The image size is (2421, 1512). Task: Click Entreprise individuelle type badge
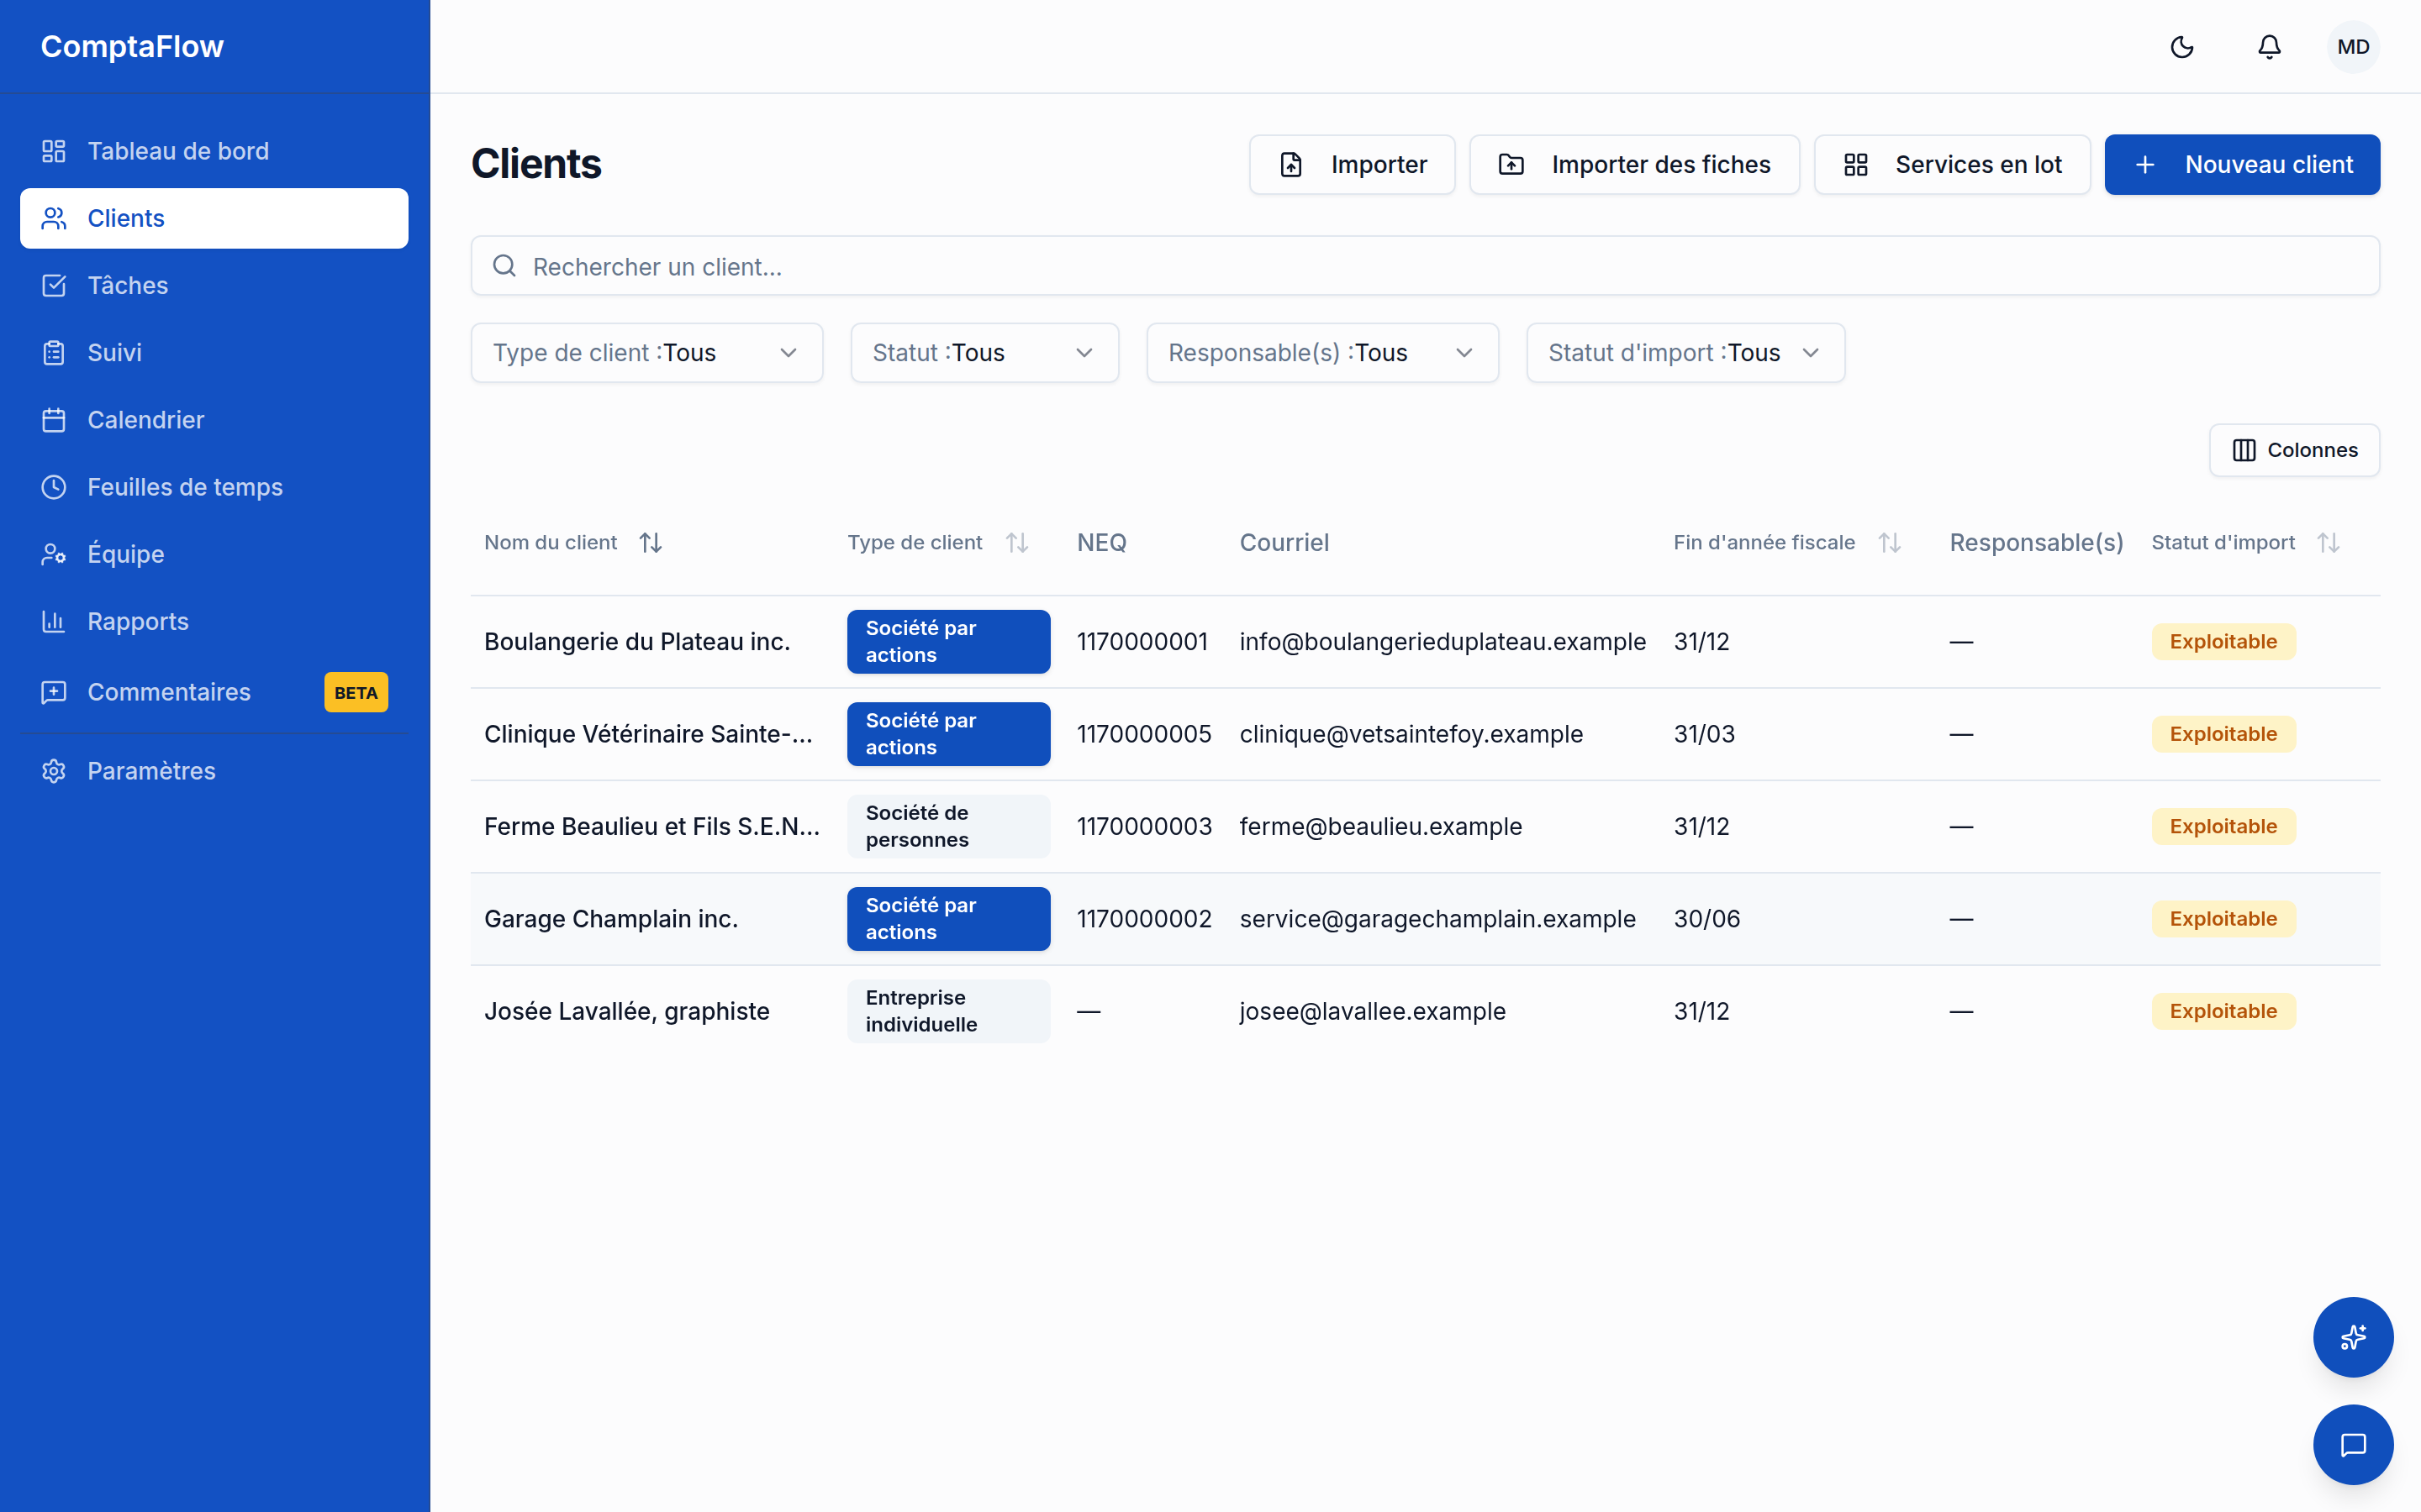(x=948, y=1011)
